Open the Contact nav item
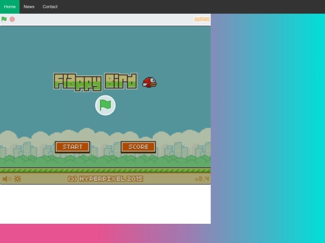 point(50,7)
